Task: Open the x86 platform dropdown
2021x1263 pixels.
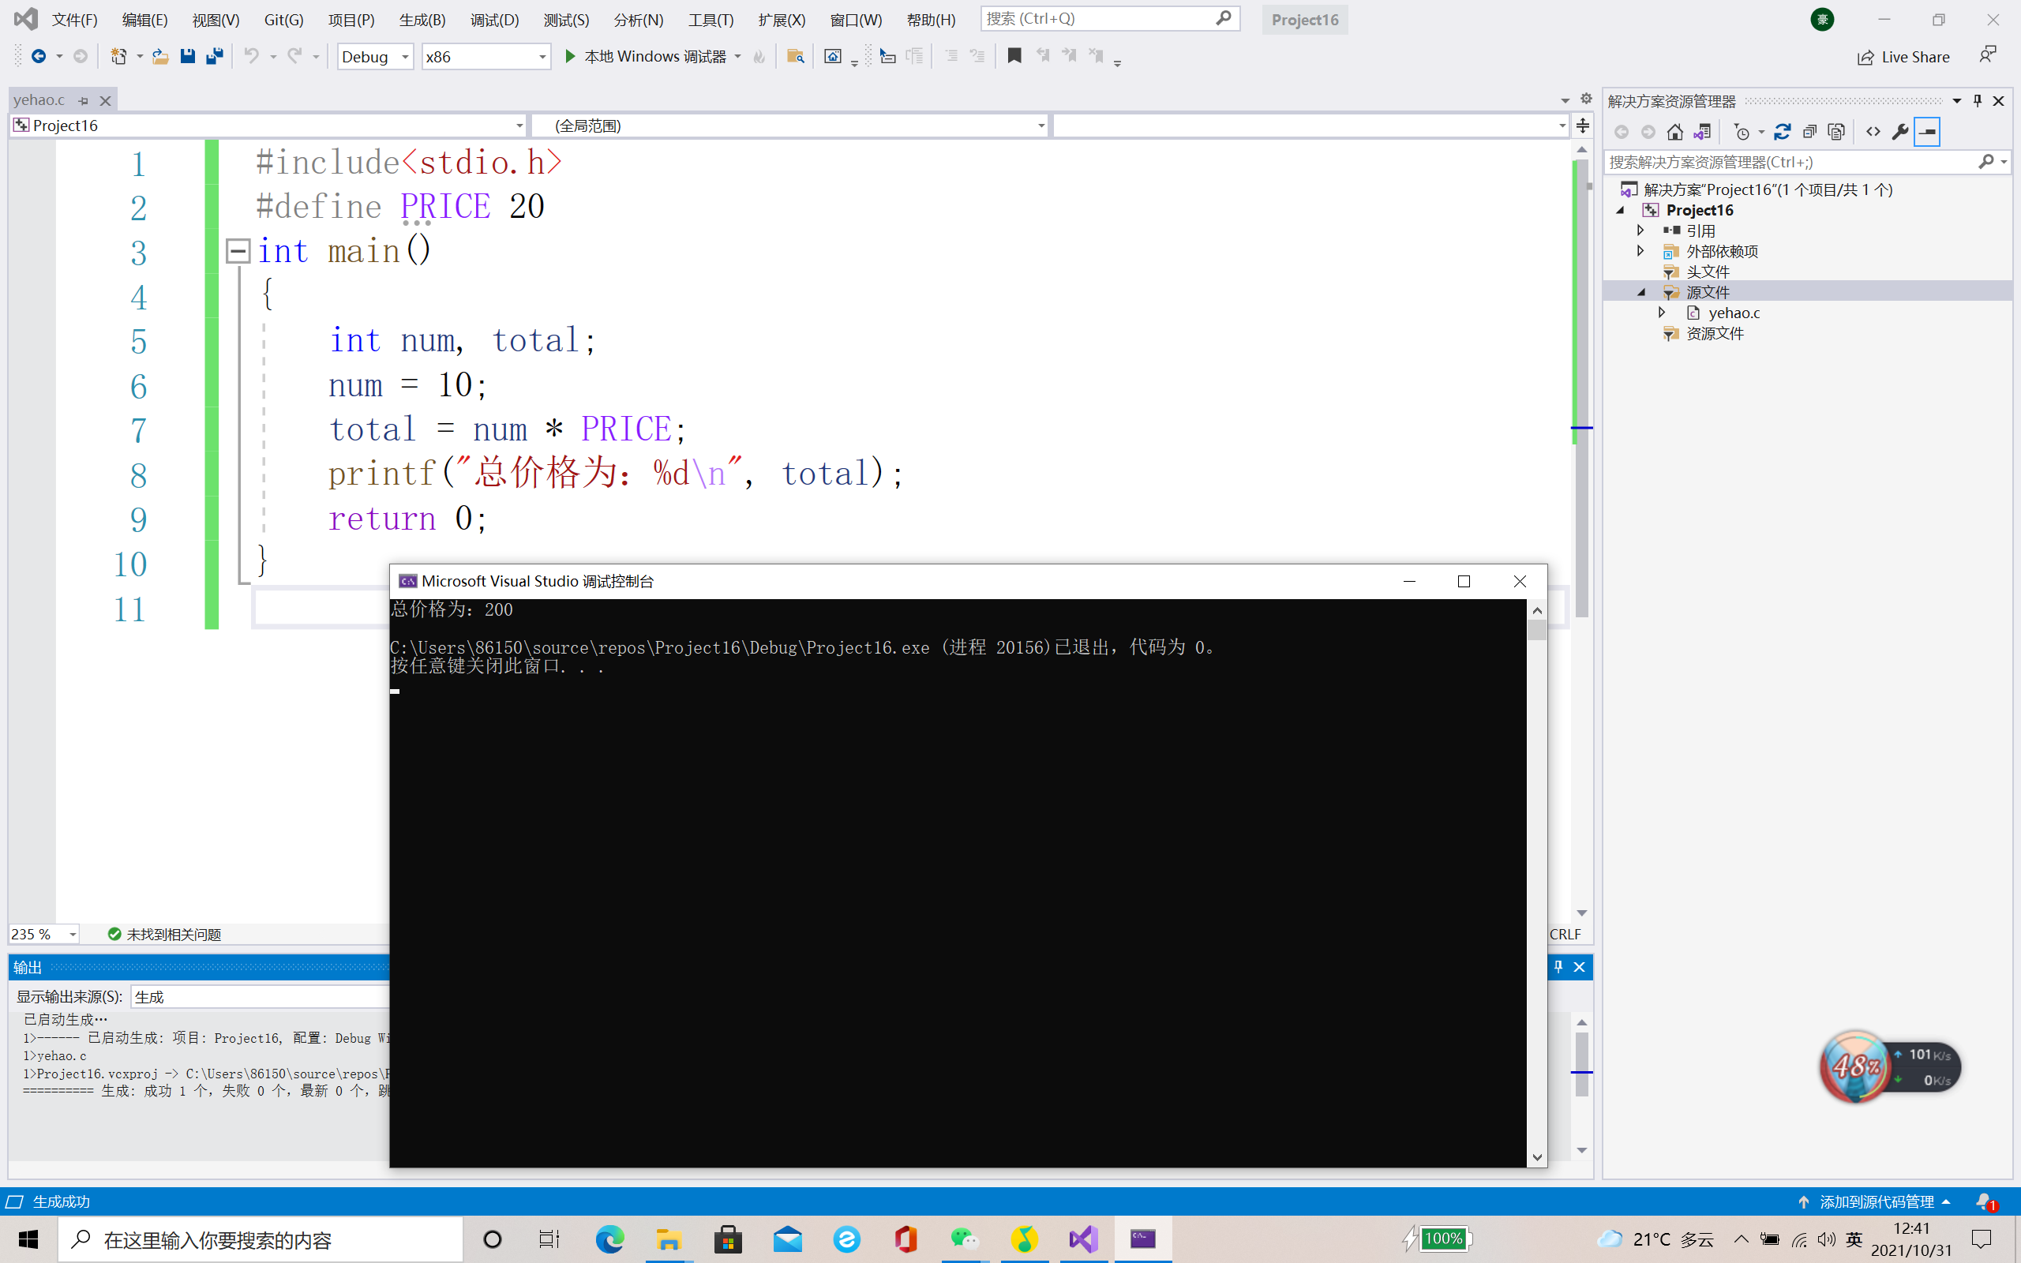Action: [x=542, y=57]
